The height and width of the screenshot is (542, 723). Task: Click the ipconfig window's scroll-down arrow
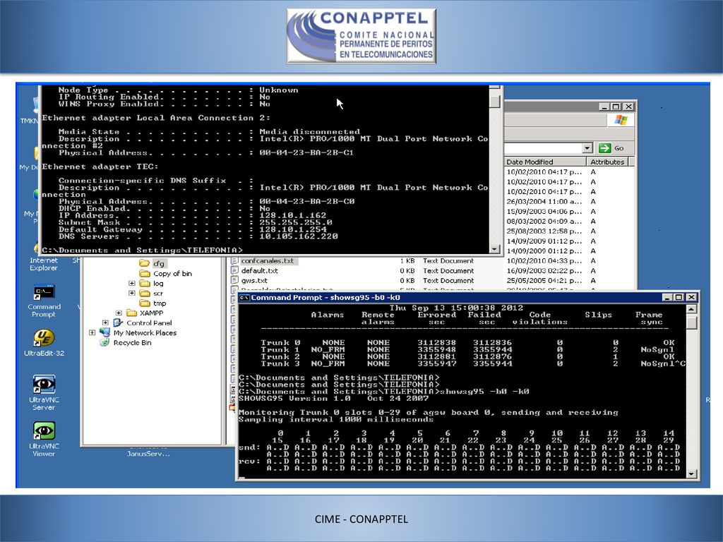[x=495, y=249]
